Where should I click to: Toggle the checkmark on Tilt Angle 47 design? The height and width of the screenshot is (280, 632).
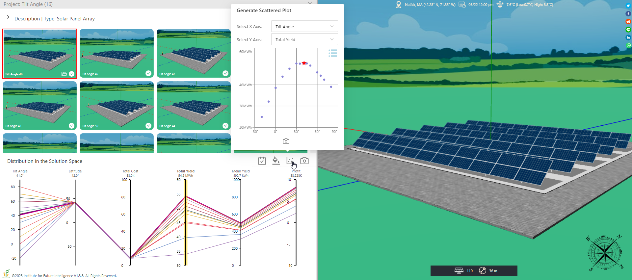tap(225, 73)
